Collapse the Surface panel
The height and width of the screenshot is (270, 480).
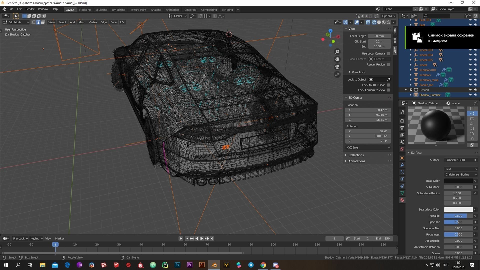pyautogui.click(x=416, y=153)
